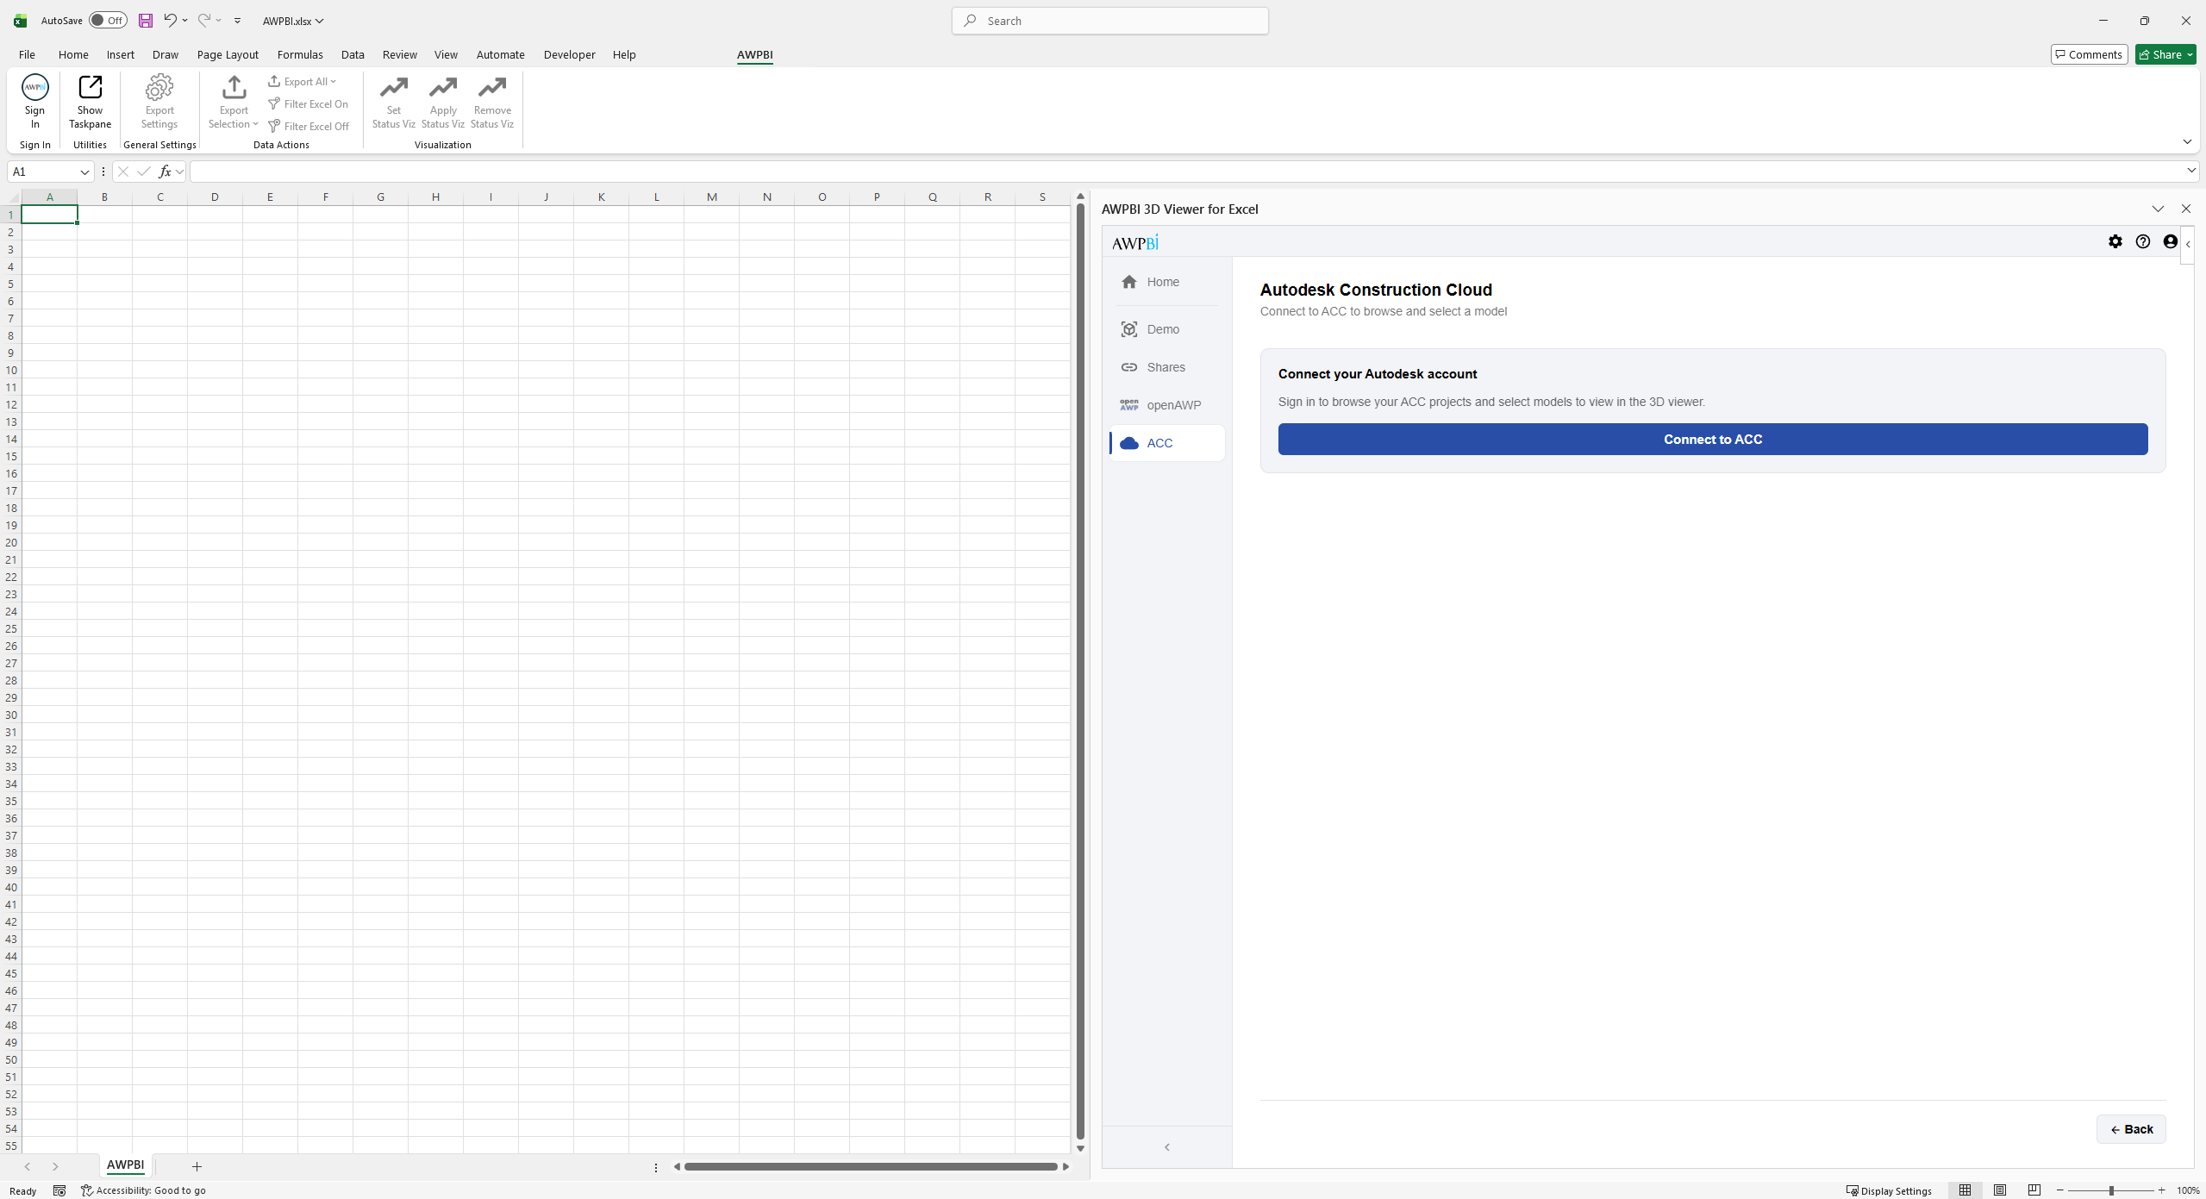Turn on Filter Excel On
This screenshot has width=2206, height=1199.
309,104
